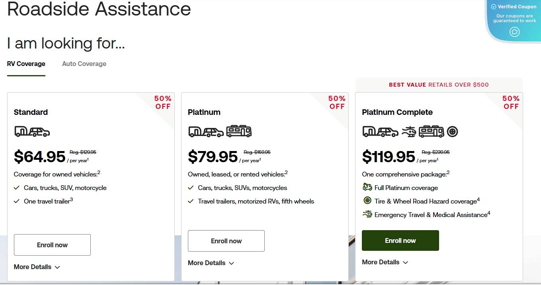Click the tow truck icon beside Full Platinum coverage

pyautogui.click(x=367, y=187)
